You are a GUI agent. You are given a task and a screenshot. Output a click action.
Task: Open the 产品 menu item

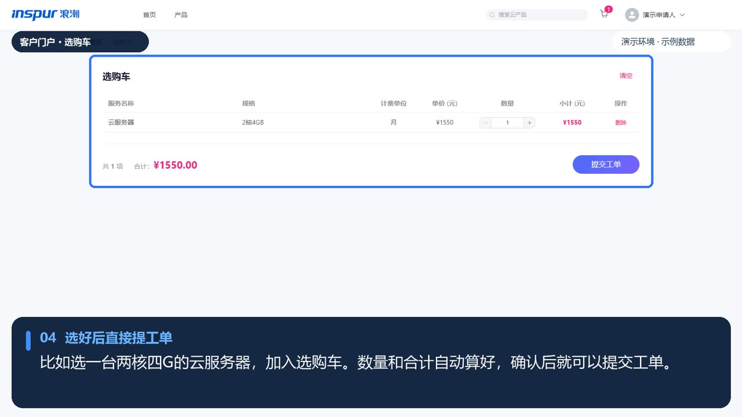tap(181, 15)
